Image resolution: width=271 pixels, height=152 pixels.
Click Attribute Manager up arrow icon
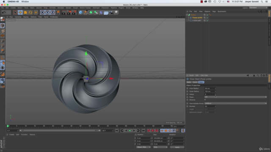click(254, 75)
